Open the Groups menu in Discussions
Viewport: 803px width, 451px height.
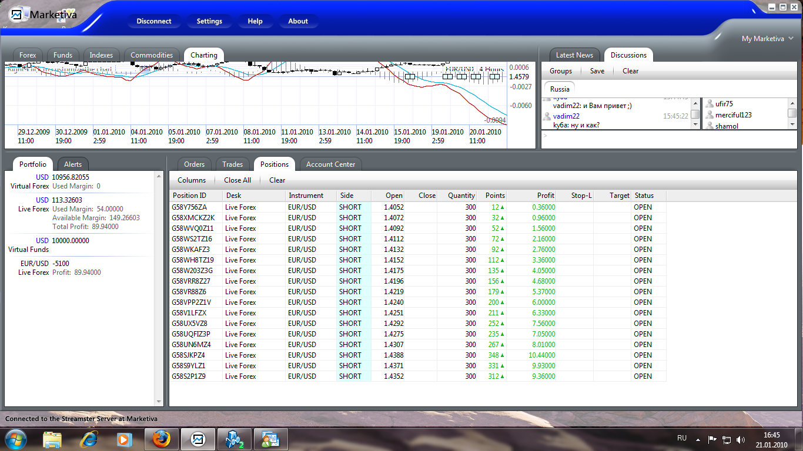click(x=560, y=71)
